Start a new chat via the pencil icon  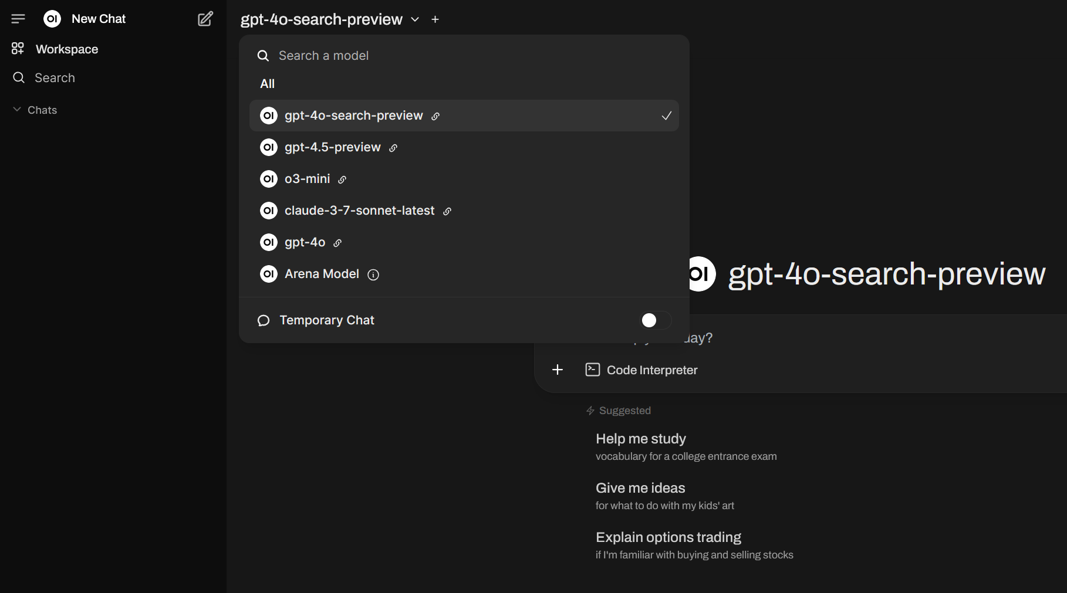pyautogui.click(x=205, y=19)
